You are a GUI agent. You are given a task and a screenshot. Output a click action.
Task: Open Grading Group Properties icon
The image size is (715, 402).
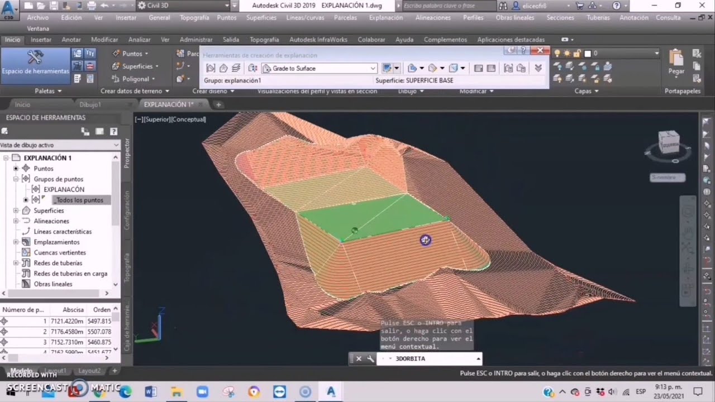(508, 68)
